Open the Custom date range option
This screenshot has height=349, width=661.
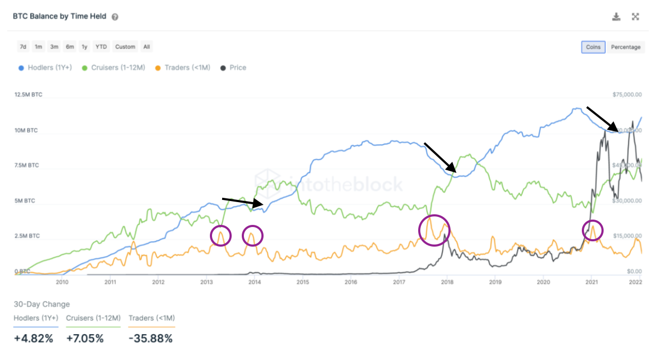tap(125, 47)
